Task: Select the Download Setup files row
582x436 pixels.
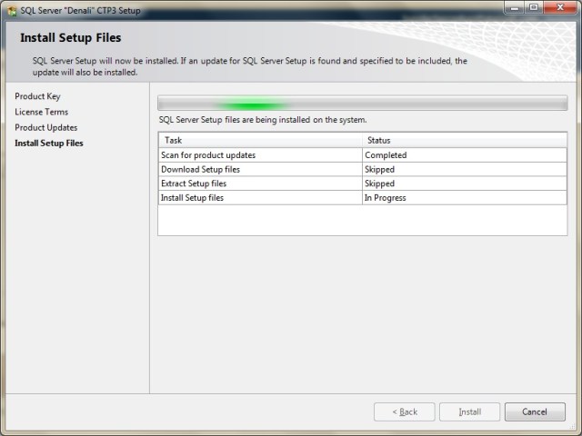Action: coord(201,169)
